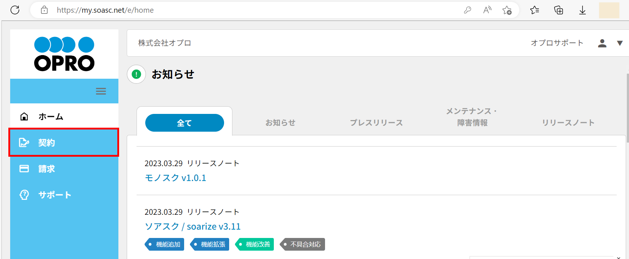The width and height of the screenshot is (629, 259).
Task: Switch to the リリースノート tab
Action: click(x=568, y=123)
